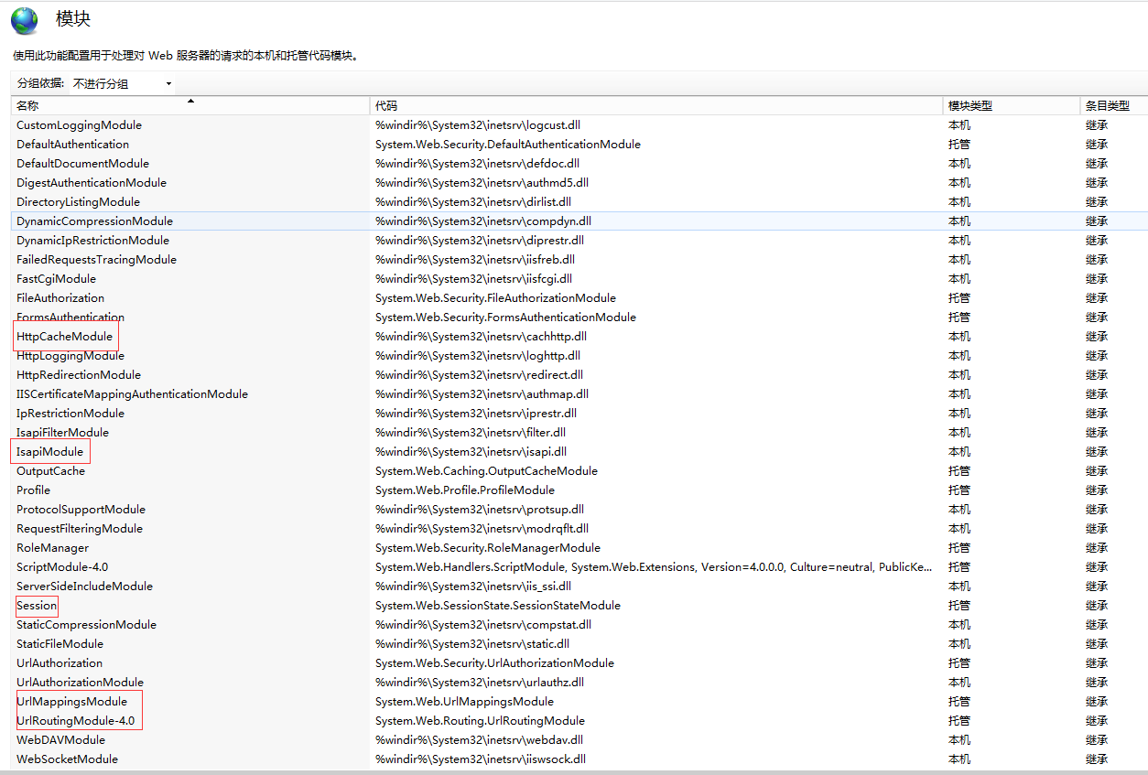The image size is (1148, 775).
Task: Click the 不进行分组 combo box arrow
Action: 168,83
